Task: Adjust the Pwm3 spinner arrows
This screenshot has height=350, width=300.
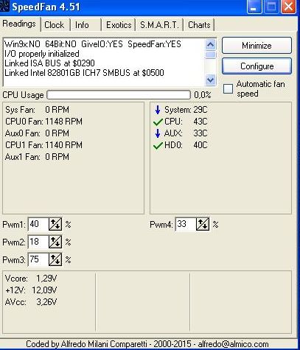Action: 55,259
